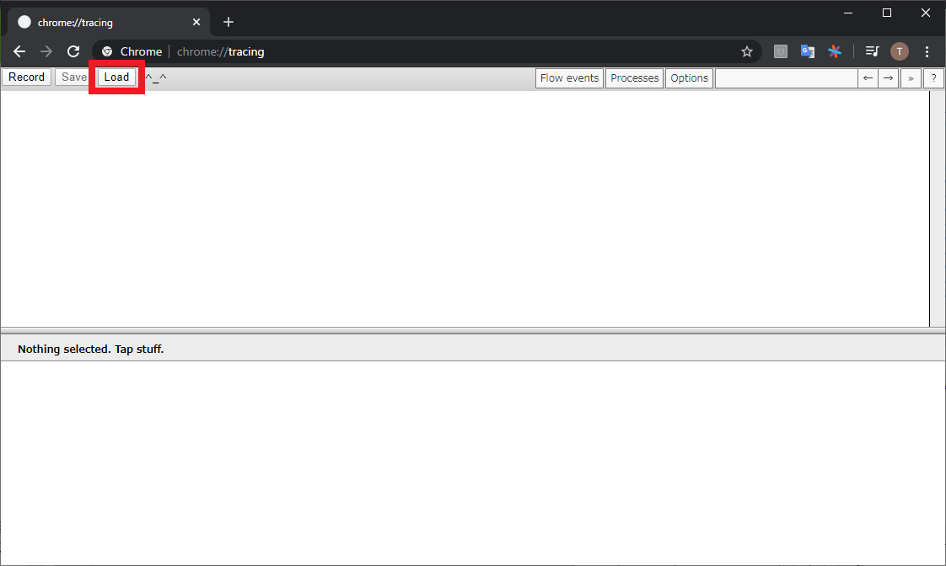946x566 pixels.
Task: Open the colorful asterisk extension icon
Action: (x=835, y=52)
